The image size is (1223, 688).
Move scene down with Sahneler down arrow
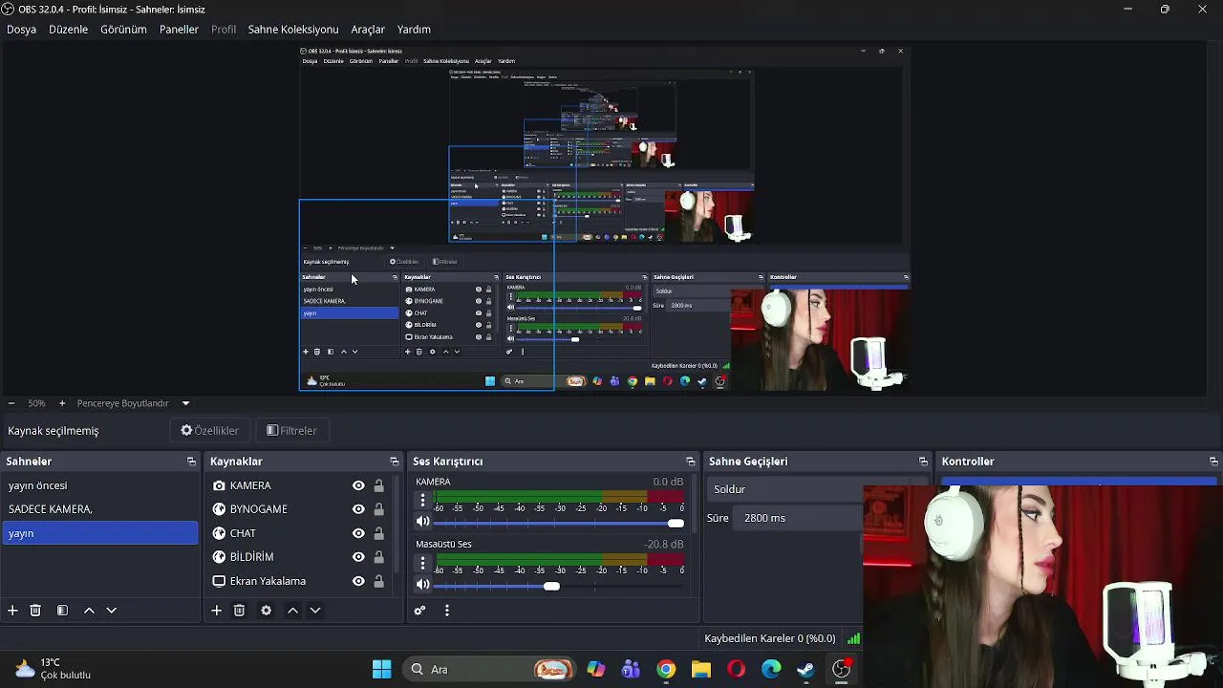(111, 611)
